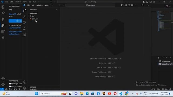Customize layout in the demoDialog title bar
The image size is (173, 97).
point(154,2)
